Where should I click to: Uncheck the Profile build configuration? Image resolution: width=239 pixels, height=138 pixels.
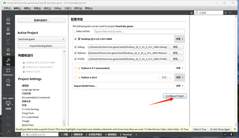tap(75, 59)
